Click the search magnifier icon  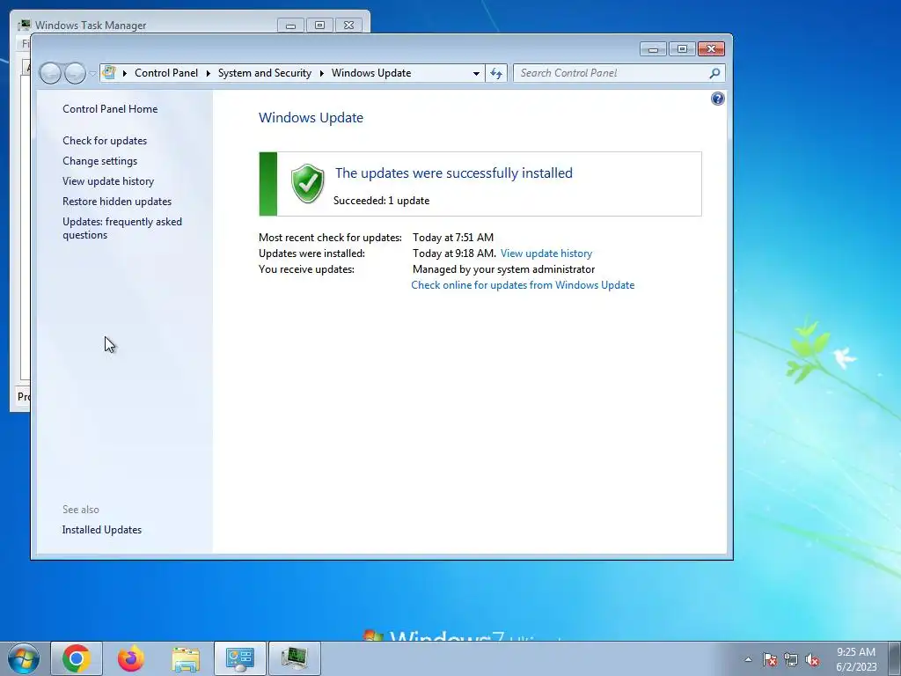714,73
